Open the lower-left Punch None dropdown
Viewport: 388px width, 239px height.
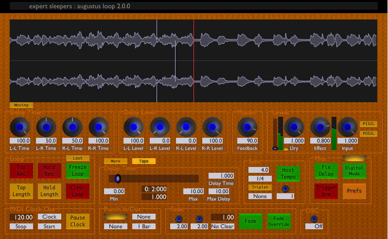tap(116, 226)
